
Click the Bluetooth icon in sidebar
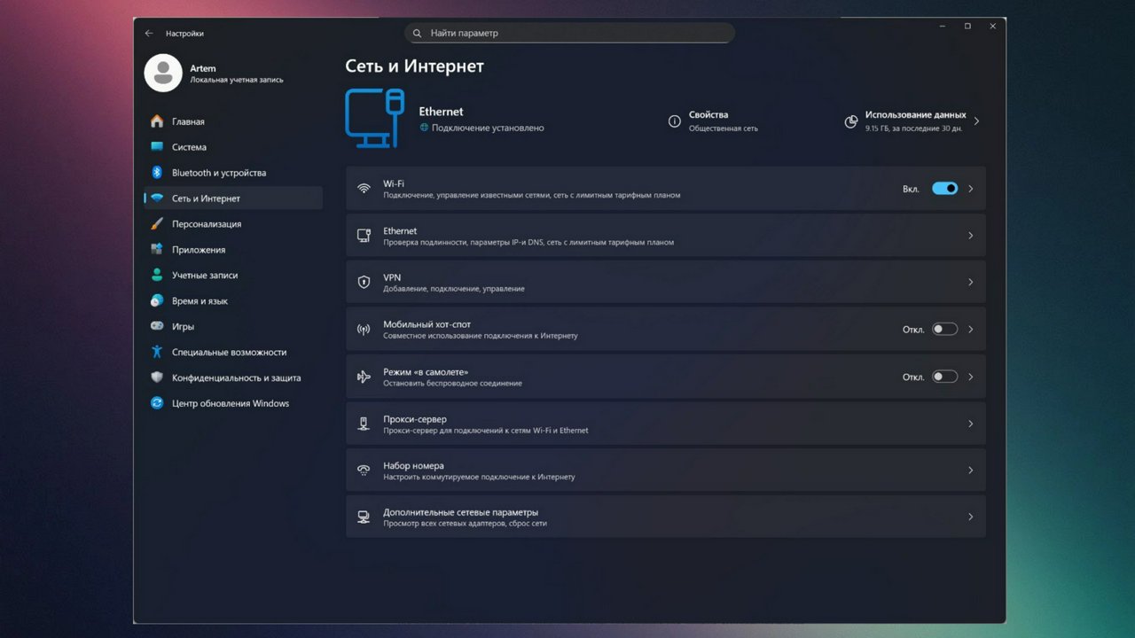coord(157,173)
